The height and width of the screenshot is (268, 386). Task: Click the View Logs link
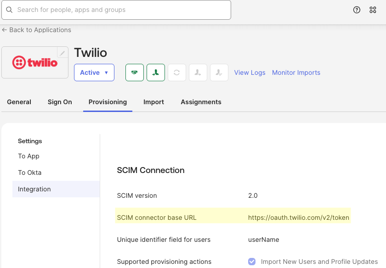click(x=250, y=73)
